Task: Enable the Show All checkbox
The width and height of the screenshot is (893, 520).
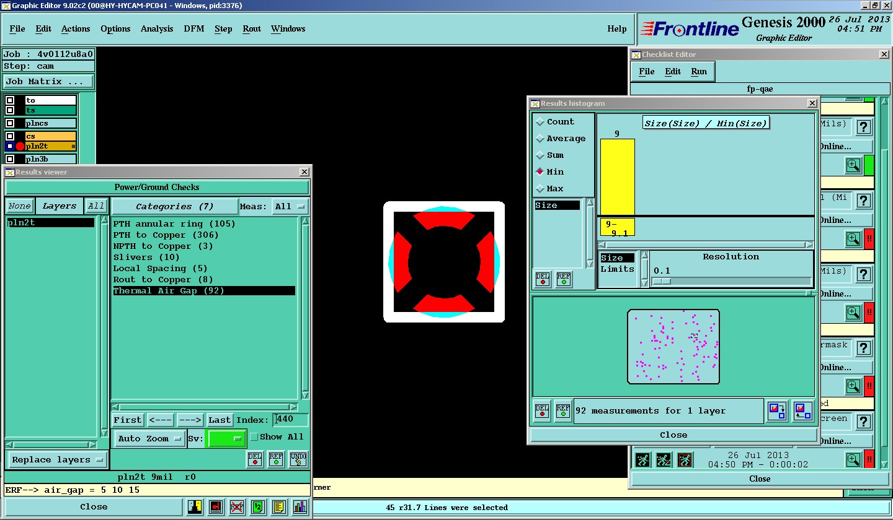Action: coord(254,437)
